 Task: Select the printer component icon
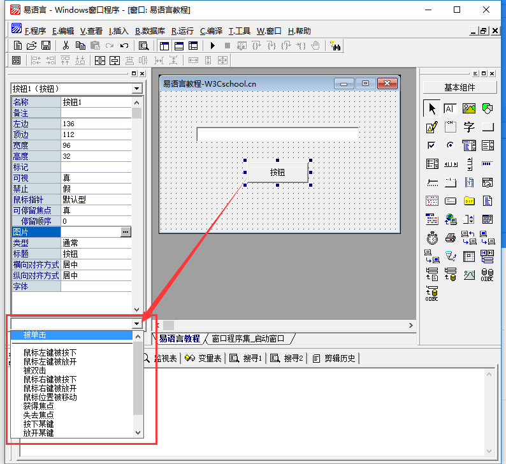451,238
